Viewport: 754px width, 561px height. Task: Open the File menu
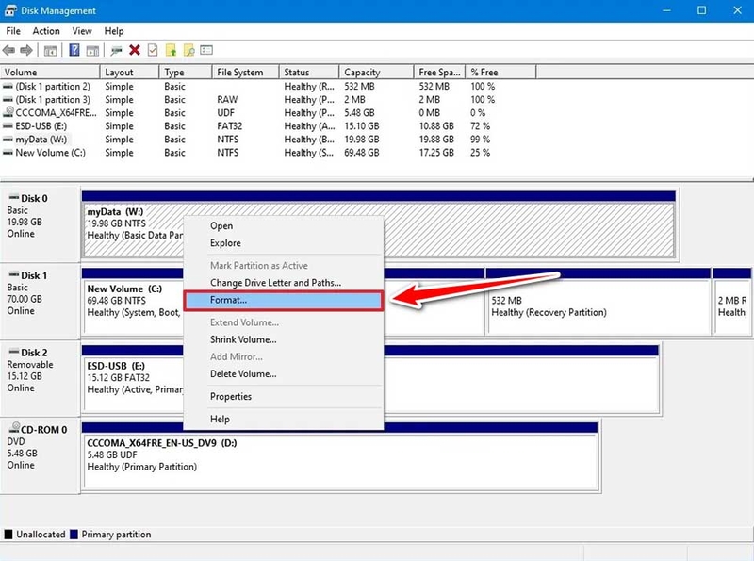coord(13,31)
